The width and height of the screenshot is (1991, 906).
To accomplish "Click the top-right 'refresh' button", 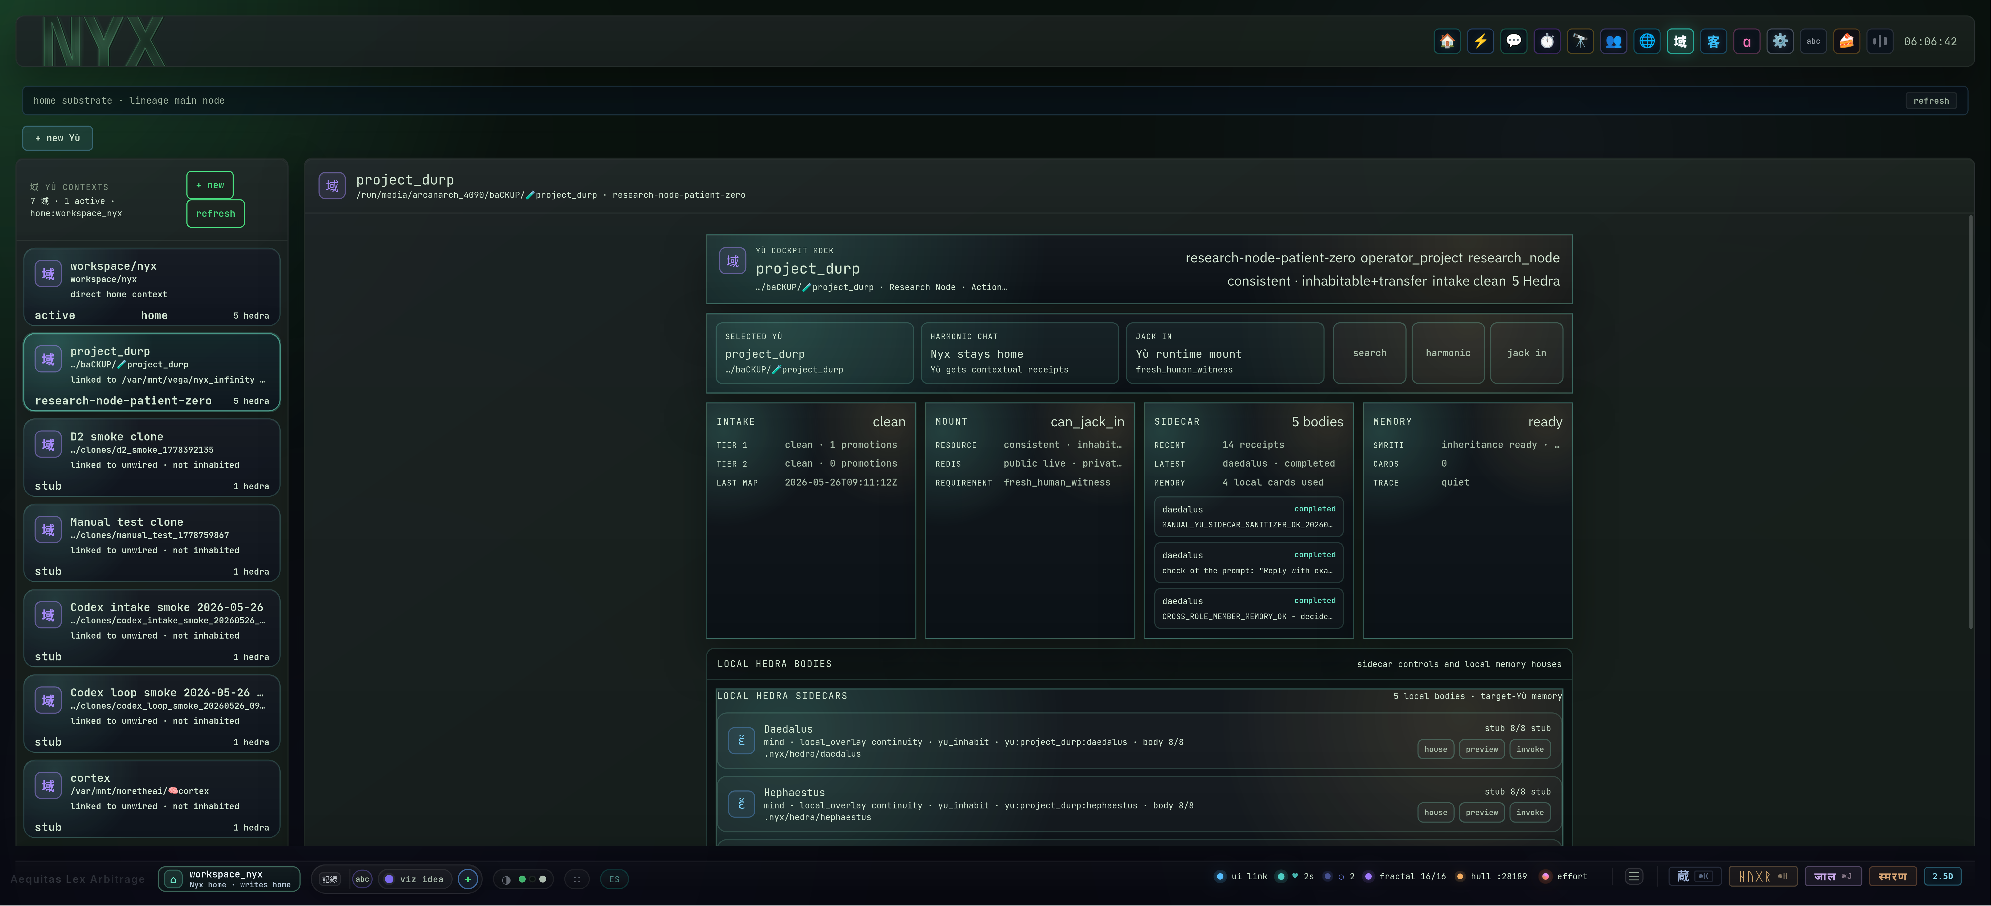I will coord(1931,101).
